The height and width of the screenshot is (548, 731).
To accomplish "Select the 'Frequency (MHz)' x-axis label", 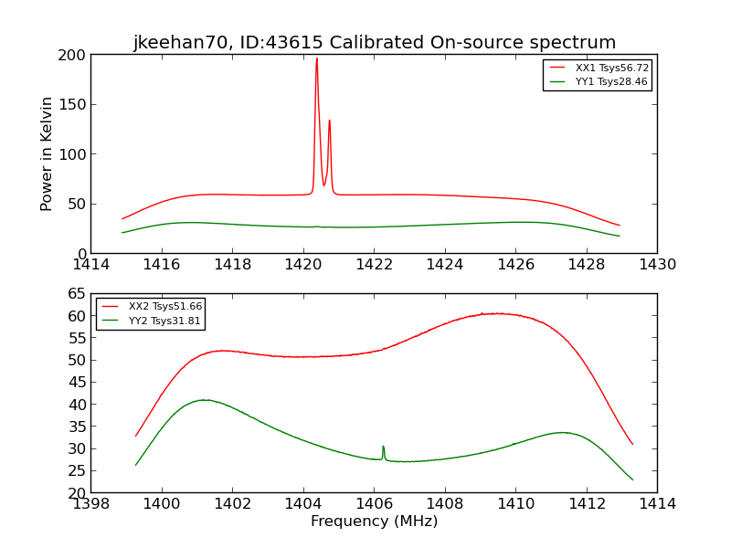I will [374, 522].
